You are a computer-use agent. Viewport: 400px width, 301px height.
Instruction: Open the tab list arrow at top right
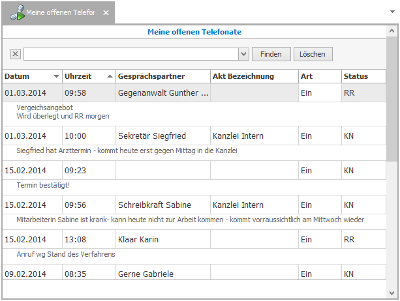(x=392, y=11)
